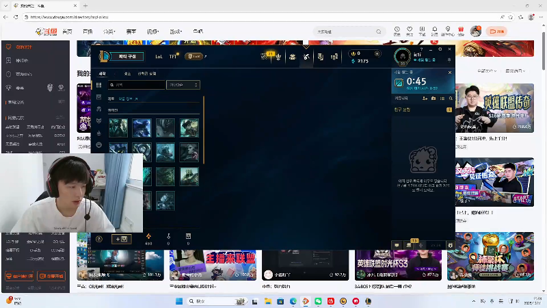This screenshot has width=547, height=308.
Task: Click the plus chest button at the client bottom
Action: (x=122, y=239)
